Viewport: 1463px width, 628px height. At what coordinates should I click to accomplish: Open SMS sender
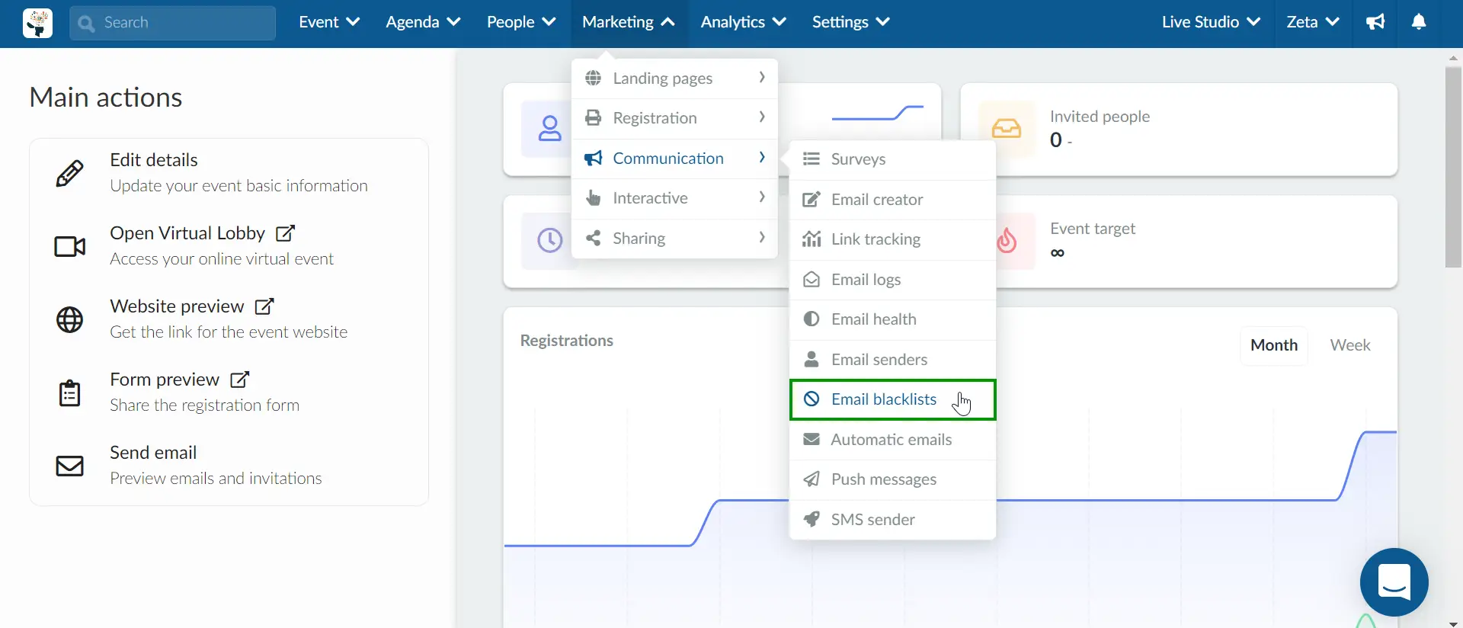893,520
